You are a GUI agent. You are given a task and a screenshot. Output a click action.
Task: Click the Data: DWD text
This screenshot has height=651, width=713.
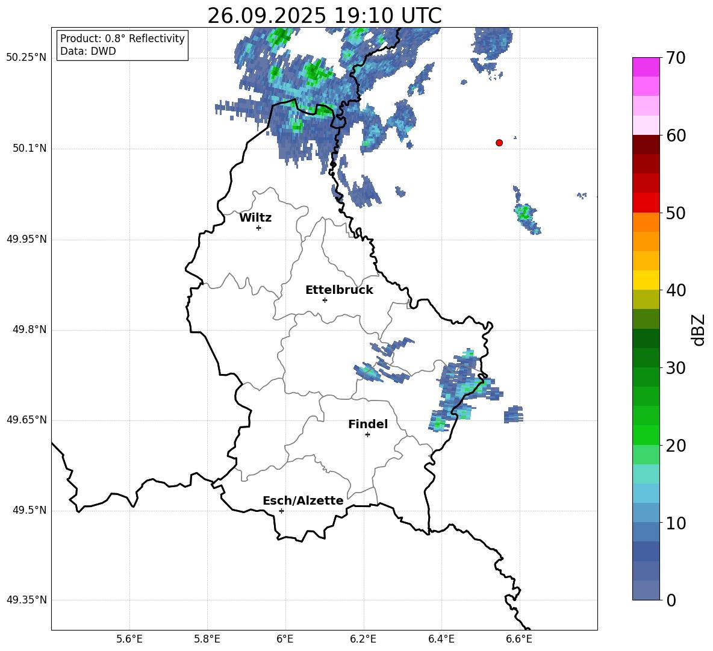click(88, 51)
